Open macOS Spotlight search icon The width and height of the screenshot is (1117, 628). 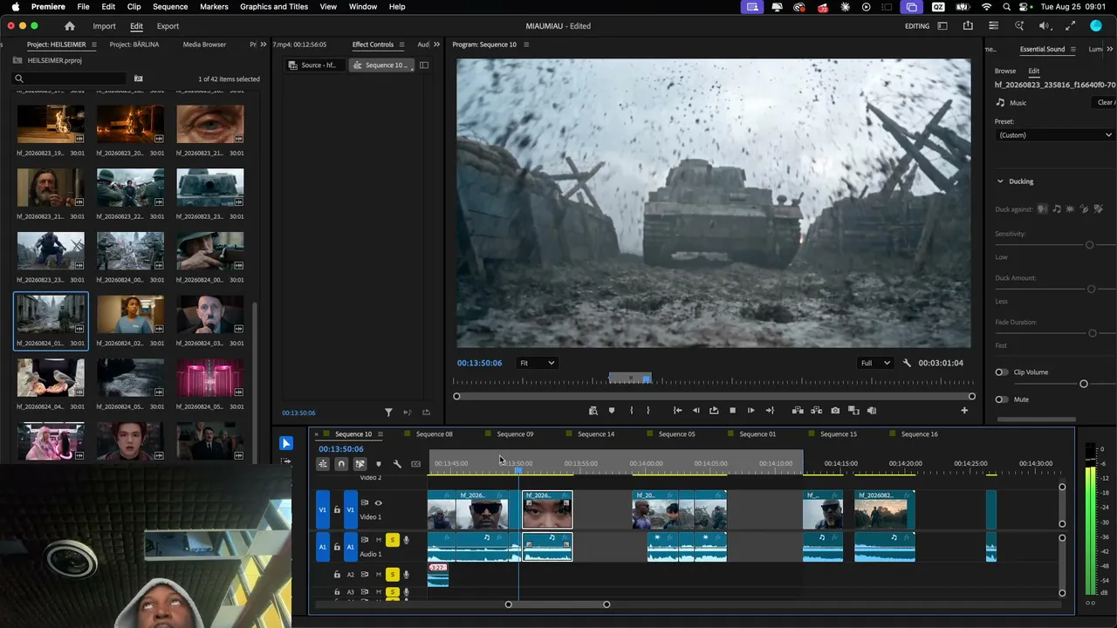(x=1007, y=7)
